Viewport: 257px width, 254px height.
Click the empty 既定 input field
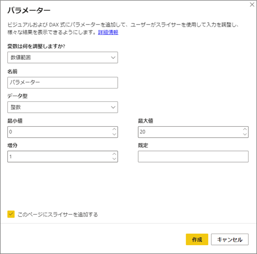click(x=193, y=157)
